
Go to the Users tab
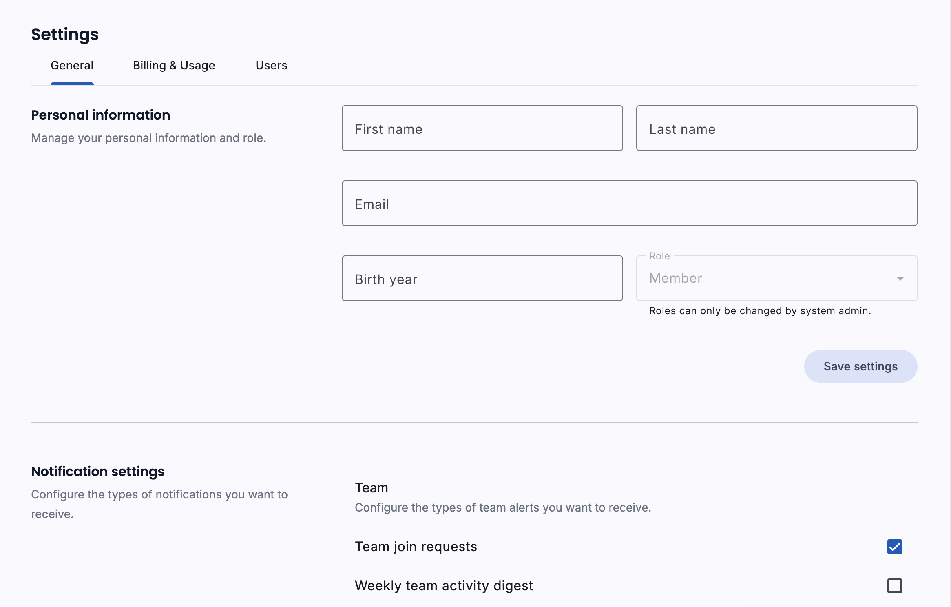pos(271,66)
